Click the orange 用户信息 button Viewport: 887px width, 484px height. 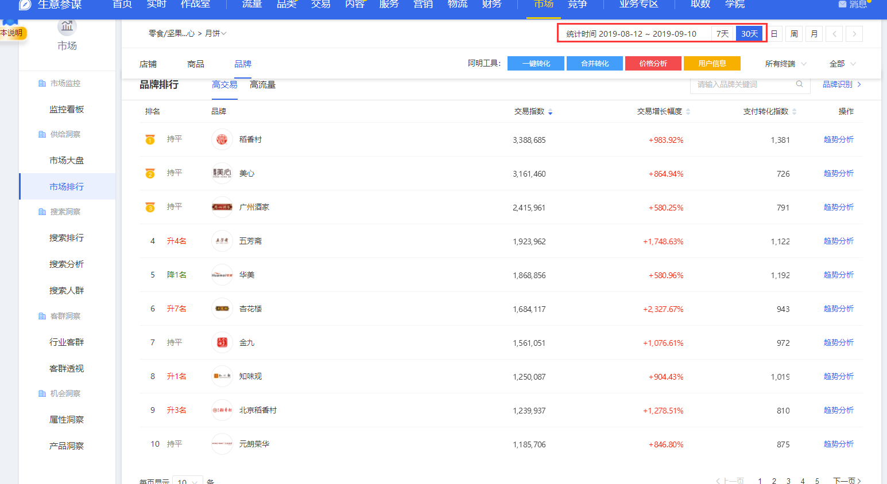click(x=712, y=64)
